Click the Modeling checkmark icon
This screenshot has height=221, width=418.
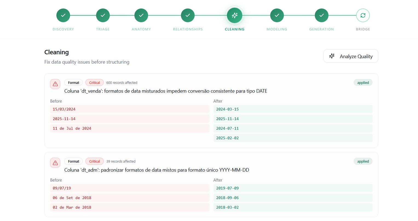tap(277, 15)
